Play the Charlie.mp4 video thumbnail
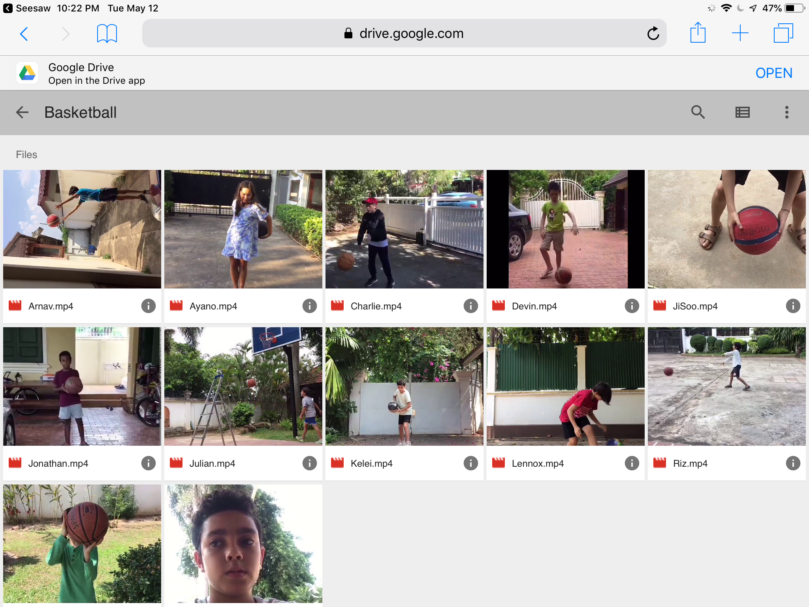Image resolution: width=809 pixels, height=607 pixels. coord(404,229)
